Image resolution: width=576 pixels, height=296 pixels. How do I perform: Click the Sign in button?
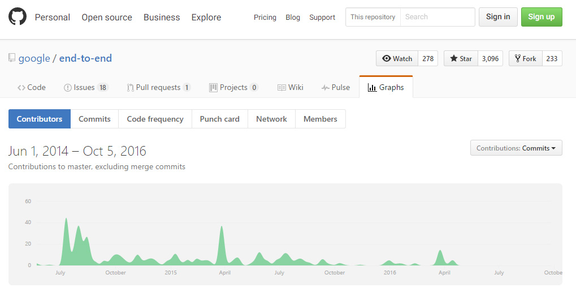coord(498,17)
